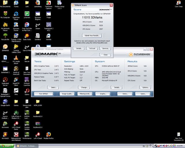Open Fraps desktop icon
185x148 pixels.
pyautogui.click(x=49, y=15)
